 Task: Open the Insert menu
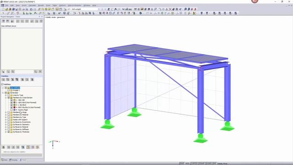click(24, 5)
